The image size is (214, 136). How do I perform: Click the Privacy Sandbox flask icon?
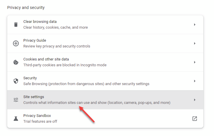[x=16, y=119]
